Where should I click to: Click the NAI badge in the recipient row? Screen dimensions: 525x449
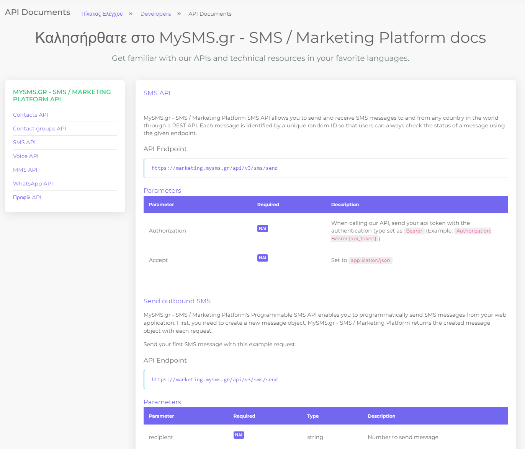[x=239, y=435]
